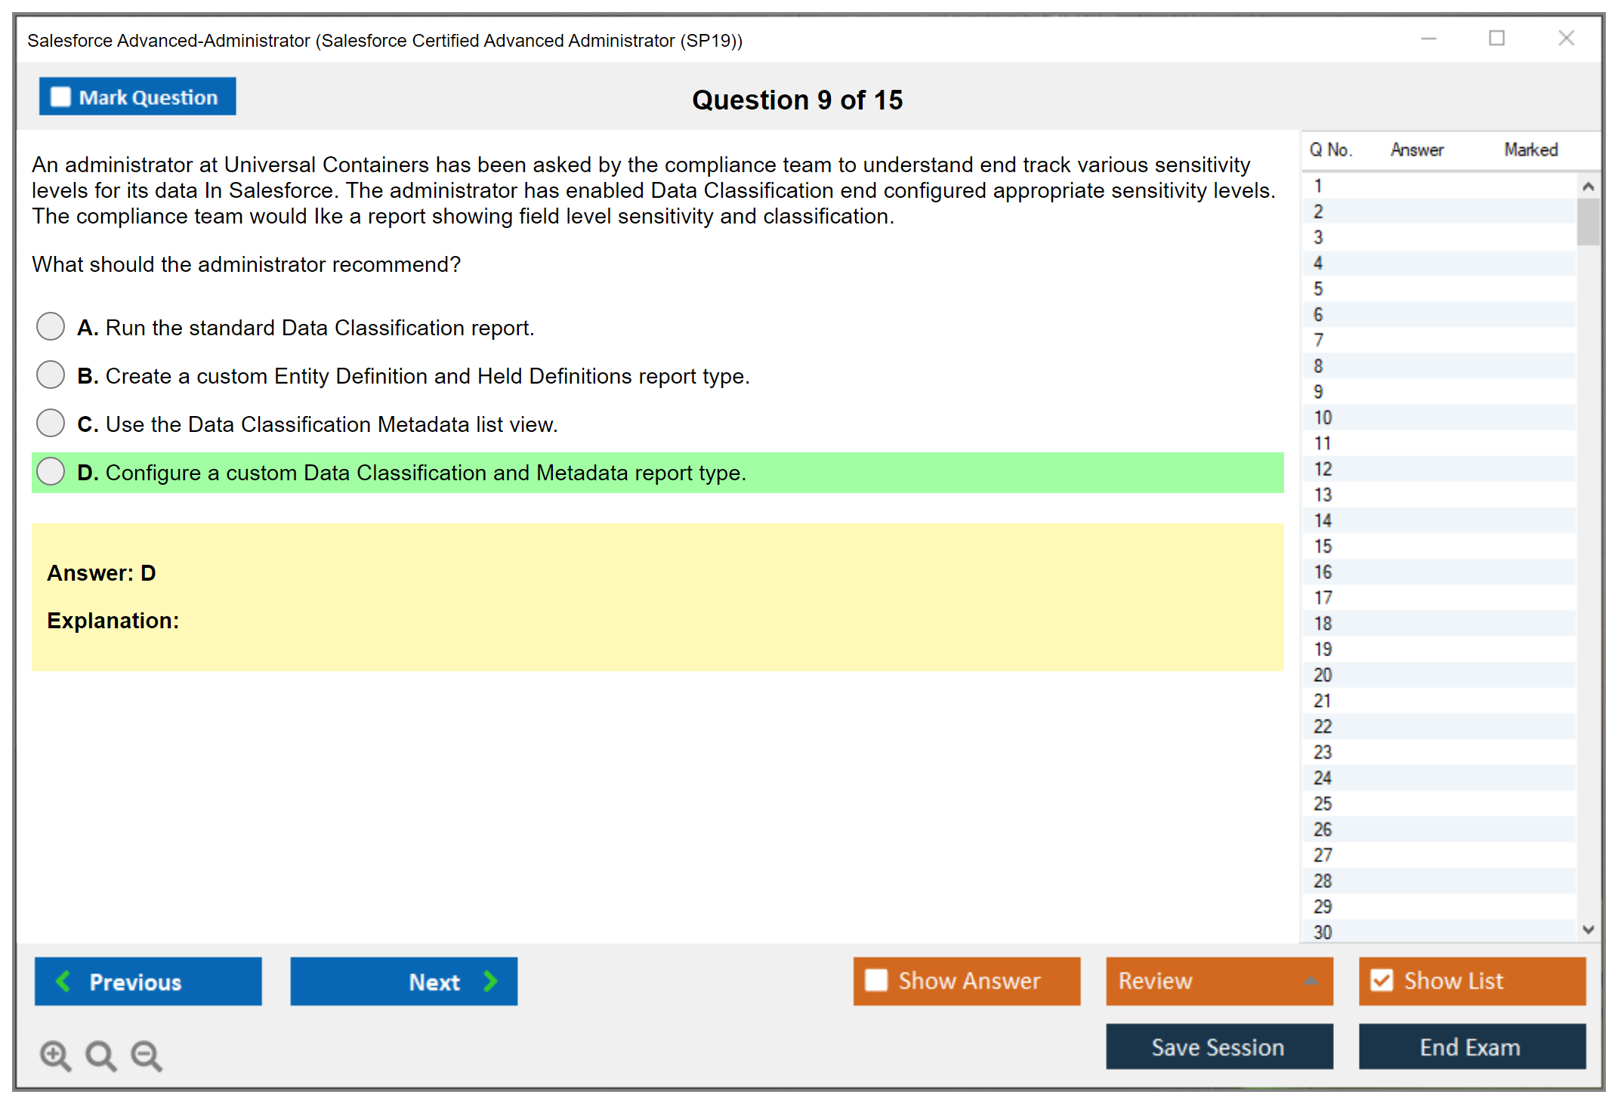
Task: Select question 22 in the list
Action: (1323, 726)
